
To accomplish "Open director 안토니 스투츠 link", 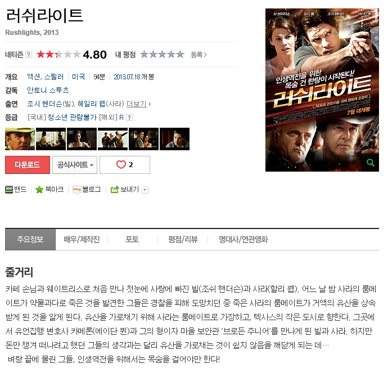I will tap(48, 91).
